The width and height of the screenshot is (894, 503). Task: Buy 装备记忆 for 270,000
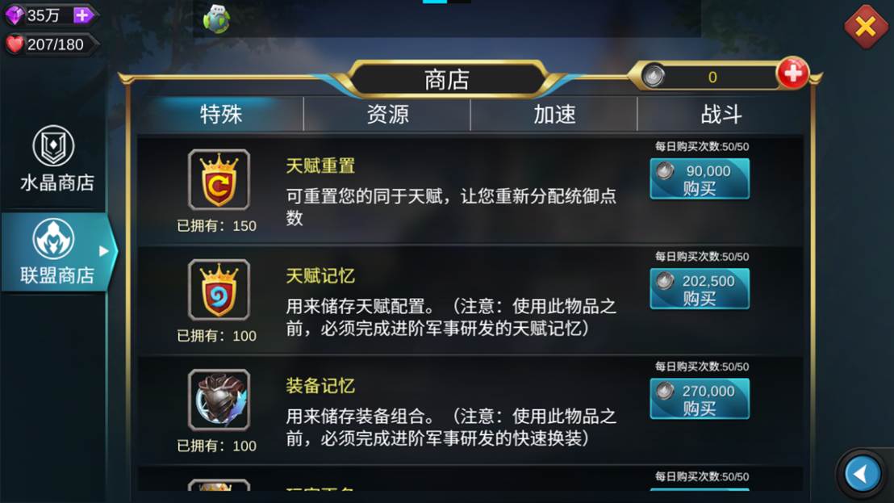click(x=700, y=399)
